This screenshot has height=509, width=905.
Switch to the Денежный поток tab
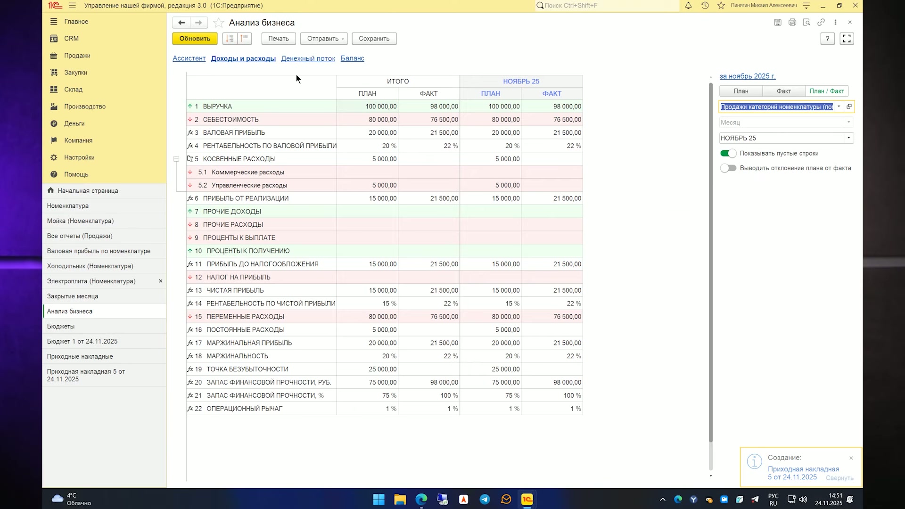(308, 58)
